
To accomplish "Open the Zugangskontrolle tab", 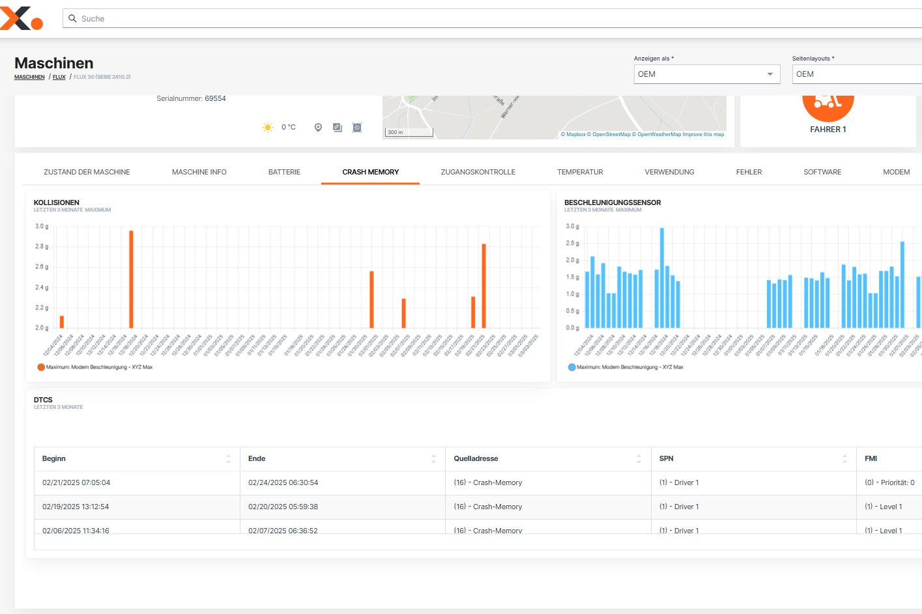I will coord(478,172).
